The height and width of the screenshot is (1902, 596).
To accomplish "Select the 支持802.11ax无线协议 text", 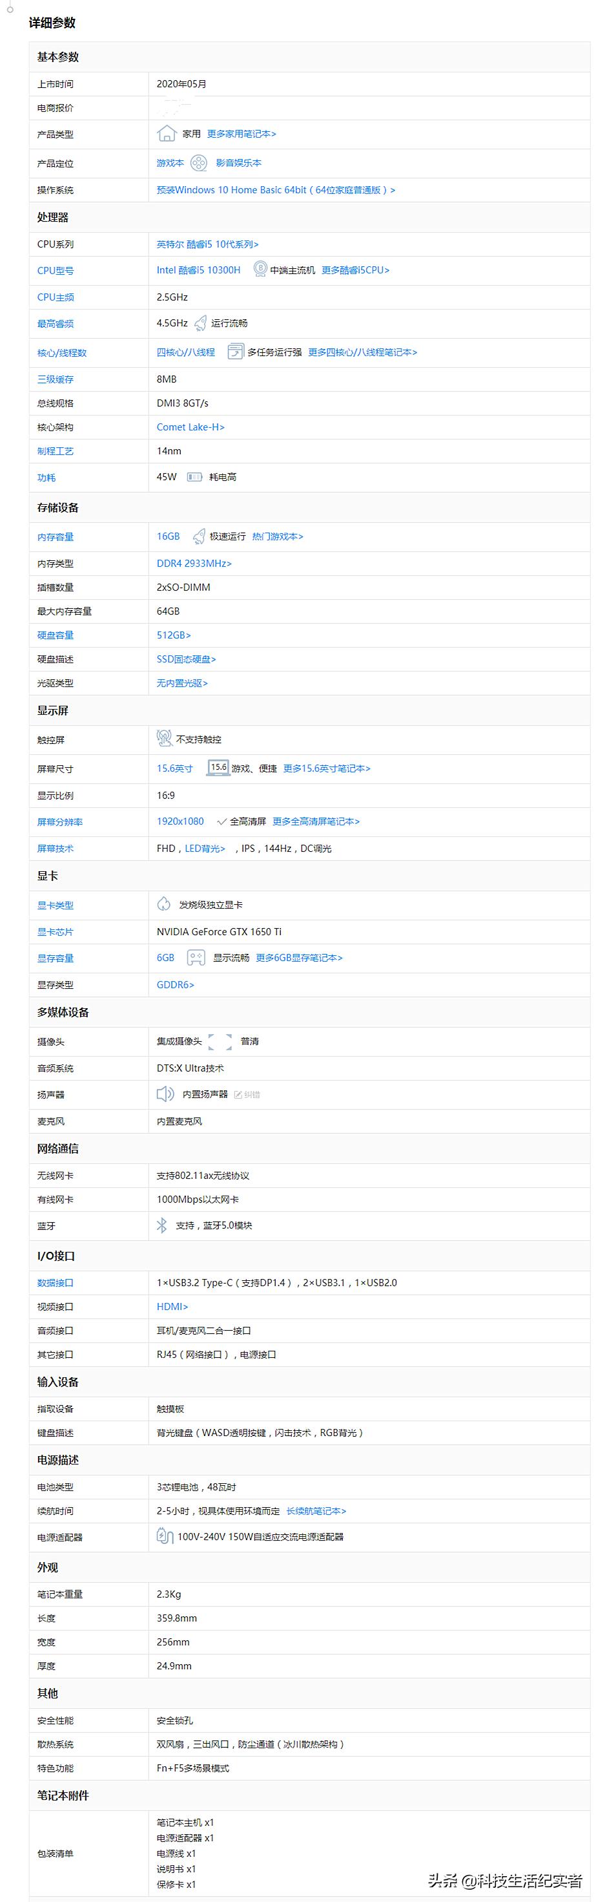I will [203, 1176].
